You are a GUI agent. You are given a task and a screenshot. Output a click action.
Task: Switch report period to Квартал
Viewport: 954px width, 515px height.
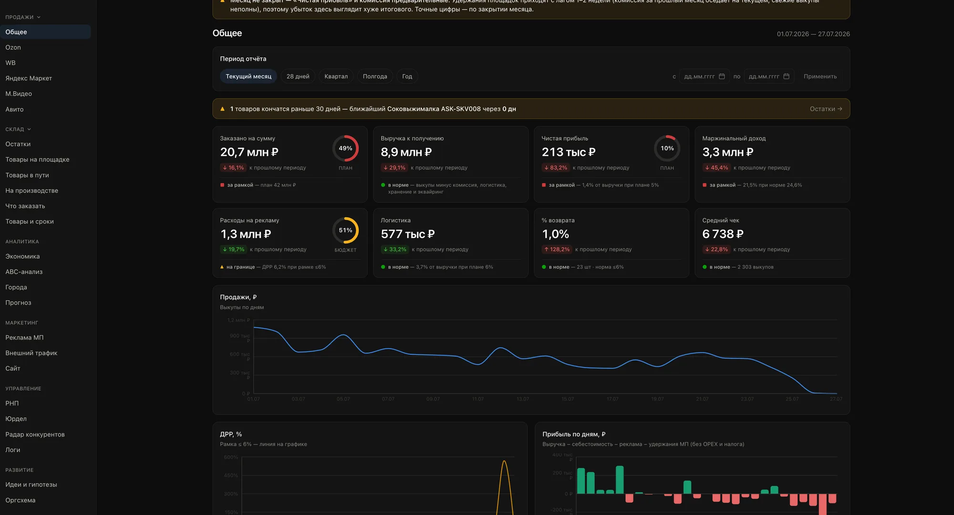tap(336, 76)
